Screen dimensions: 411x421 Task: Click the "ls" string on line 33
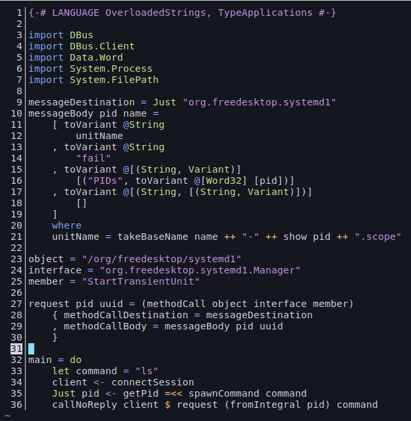pos(147,371)
